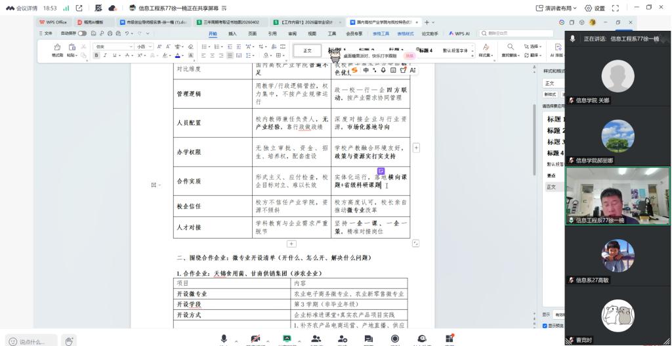Click the camera video icon in meeting toolbar
The image size is (672, 346).
click(256, 337)
